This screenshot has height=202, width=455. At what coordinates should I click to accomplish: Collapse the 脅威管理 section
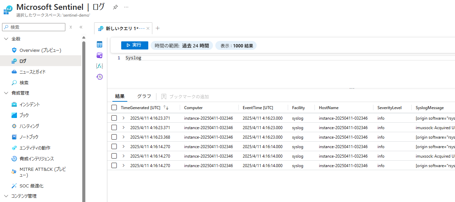click(6, 93)
